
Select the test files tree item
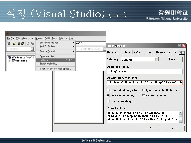21,61
